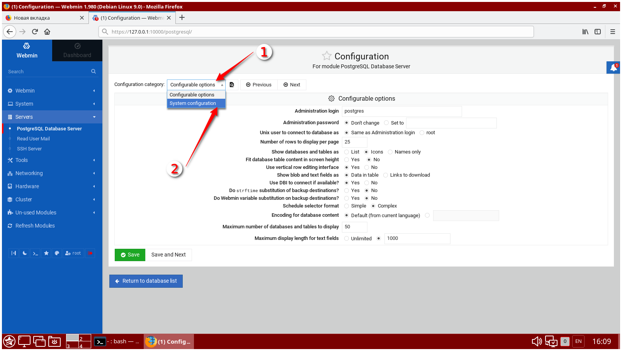
Task: Select root as Unix user
Action: tap(422, 133)
